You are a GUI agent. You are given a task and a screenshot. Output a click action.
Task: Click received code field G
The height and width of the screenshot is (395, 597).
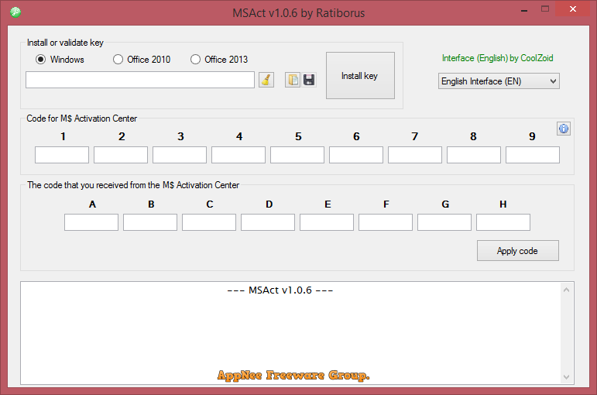click(x=444, y=222)
